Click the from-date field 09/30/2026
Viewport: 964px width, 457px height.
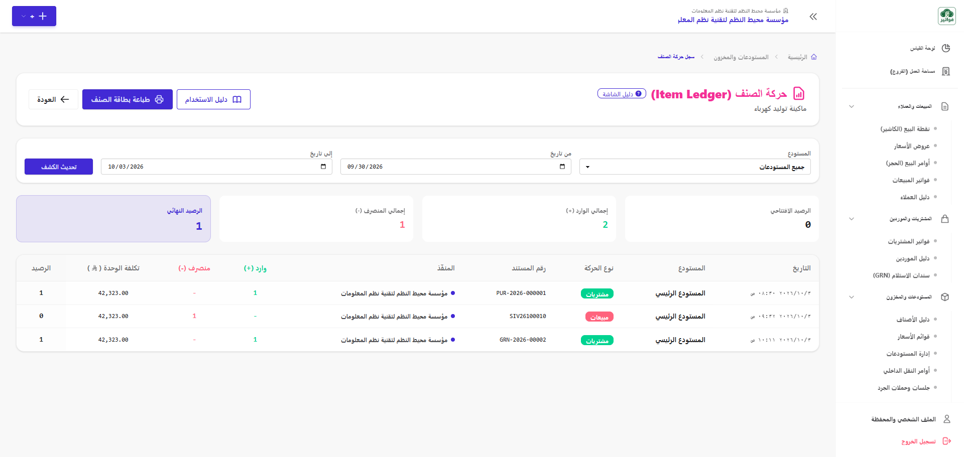click(x=456, y=167)
